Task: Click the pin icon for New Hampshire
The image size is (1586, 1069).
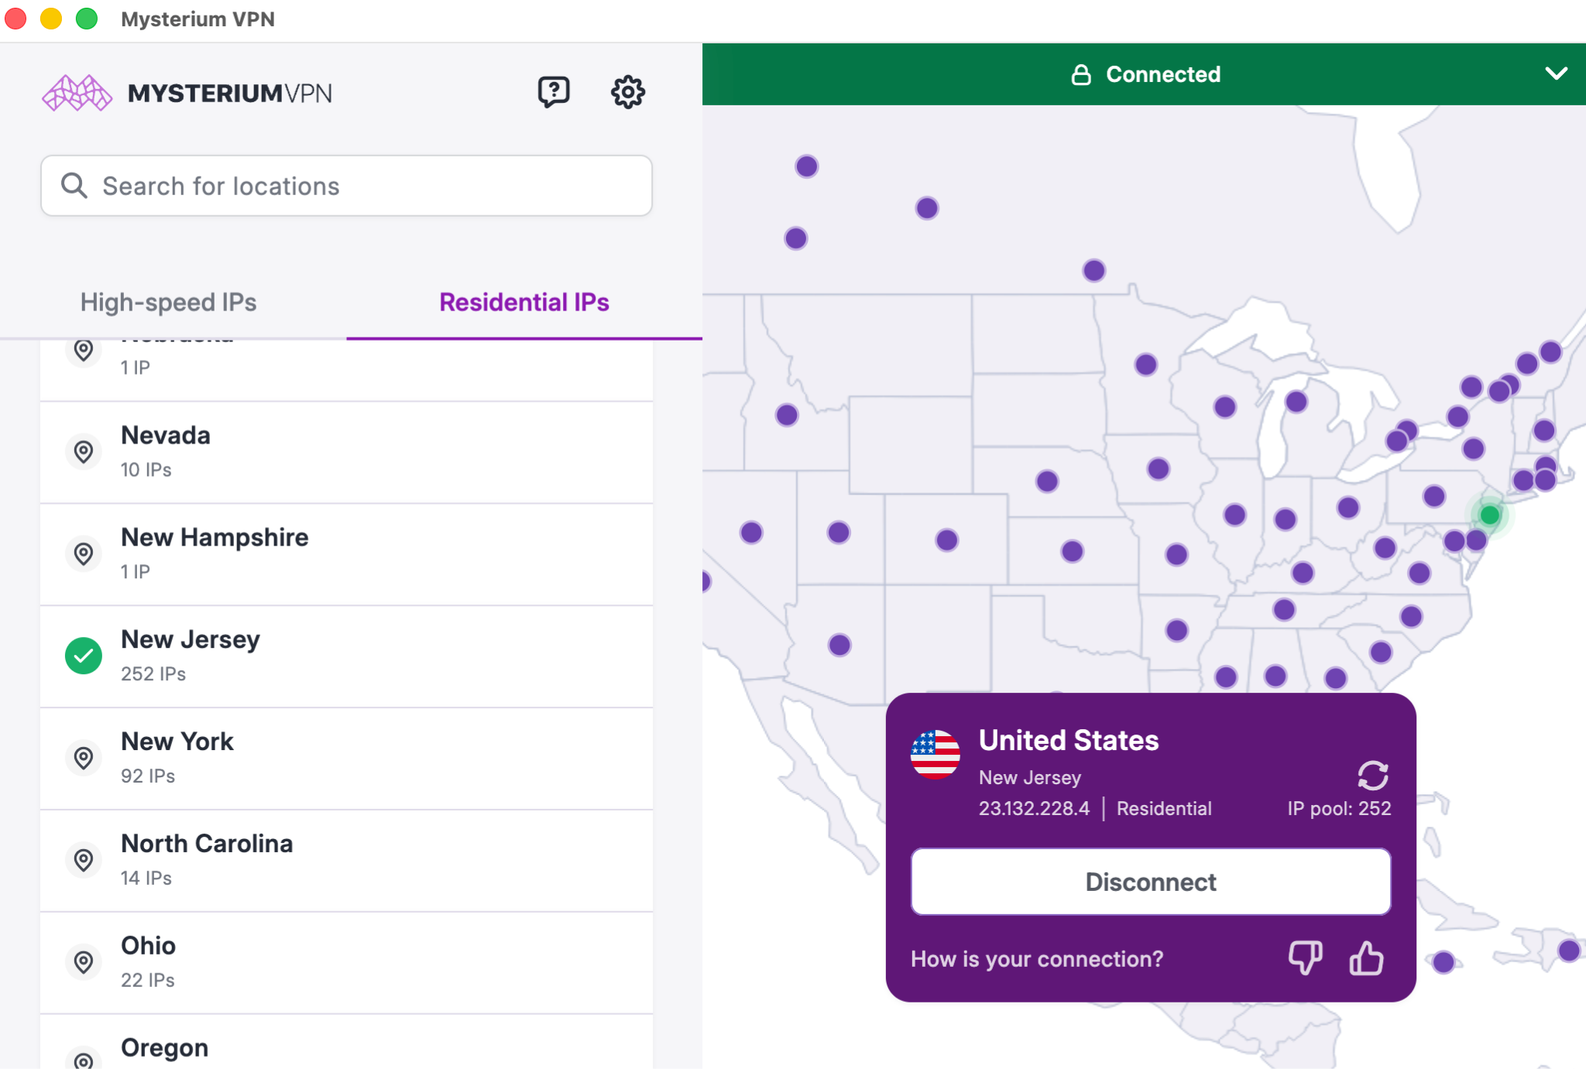Action: coord(84,553)
